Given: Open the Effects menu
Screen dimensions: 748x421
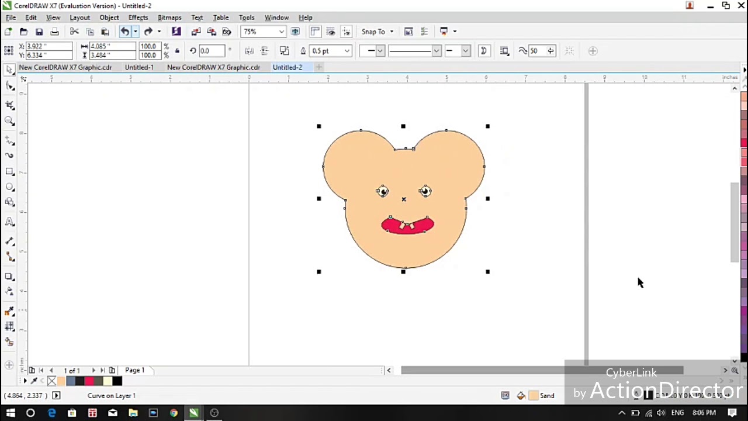Looking at the screenshot, I should [138, 18].
